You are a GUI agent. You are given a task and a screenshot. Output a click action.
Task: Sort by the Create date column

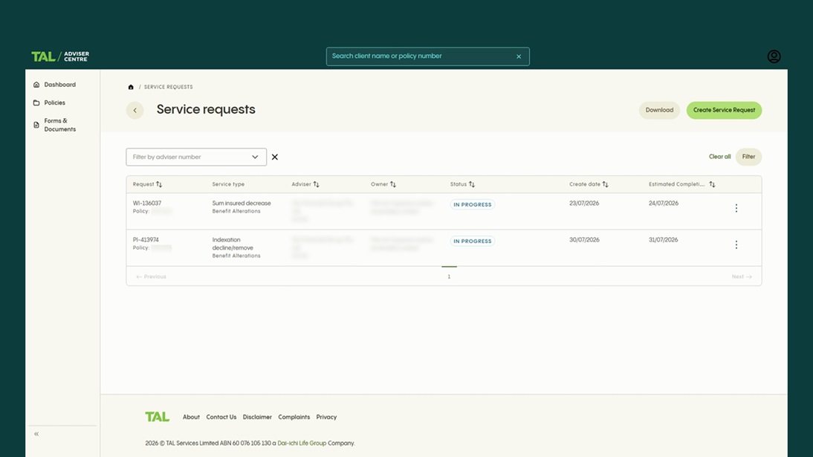pos(605,184)
